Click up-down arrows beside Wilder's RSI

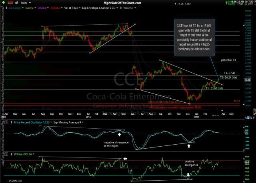11,154
